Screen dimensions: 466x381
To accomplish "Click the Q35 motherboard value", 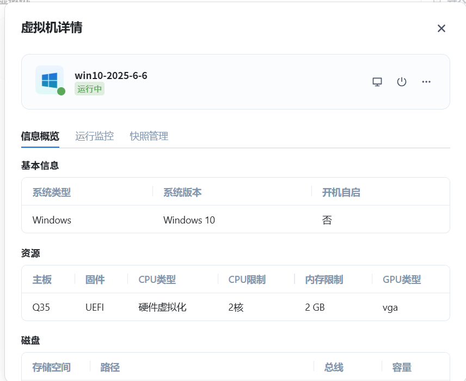I will pos(41,307).
